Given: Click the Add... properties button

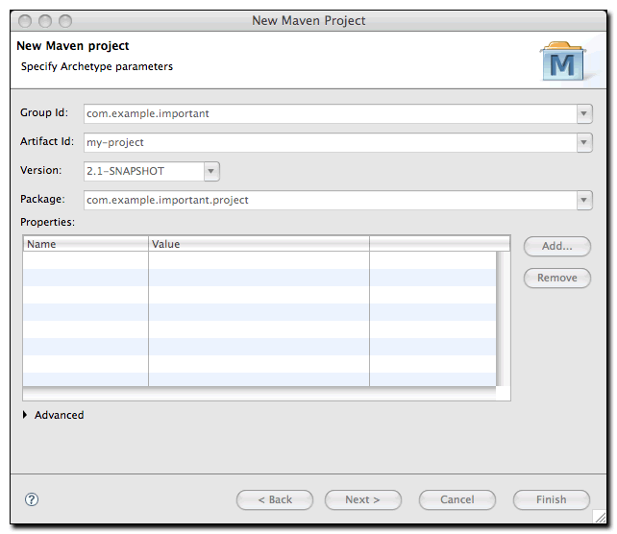Looking at the screenshot, I should point(557,246).
